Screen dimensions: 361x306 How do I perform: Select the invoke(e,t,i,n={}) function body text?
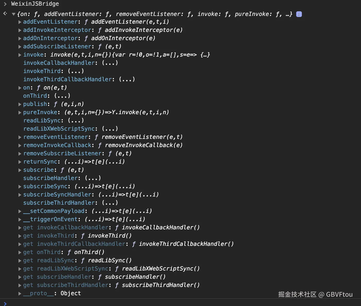[130, 55]
